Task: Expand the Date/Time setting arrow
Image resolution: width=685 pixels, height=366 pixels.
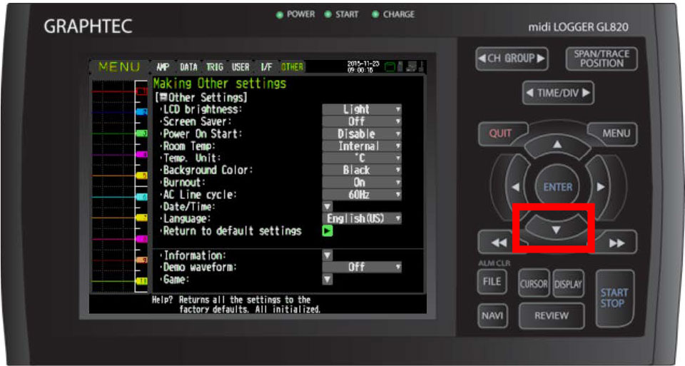Action: tap(328, 206)
